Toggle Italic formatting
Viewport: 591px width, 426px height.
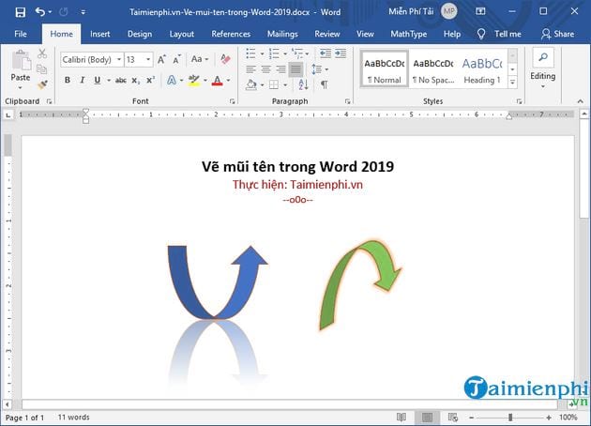(83, 80)
